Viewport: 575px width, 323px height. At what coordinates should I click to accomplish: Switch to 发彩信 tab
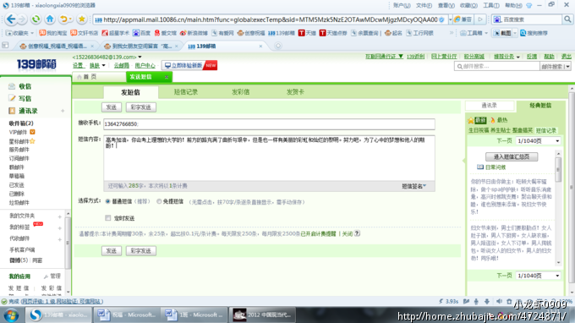[x=240, y=92]
